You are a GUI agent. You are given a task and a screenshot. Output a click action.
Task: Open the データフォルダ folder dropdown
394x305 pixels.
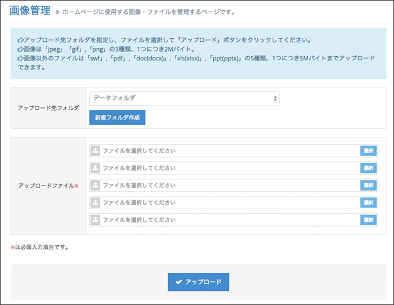(x=184, y=99)
